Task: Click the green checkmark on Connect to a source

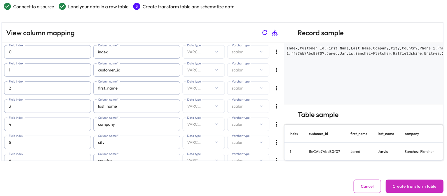Action: pyautogui.click(x=7, y=6)
